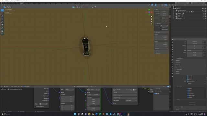The height and width of the screenshot is (116, 207).
Task: Switch to Animation workspace tab
Action: coord(53,3)
